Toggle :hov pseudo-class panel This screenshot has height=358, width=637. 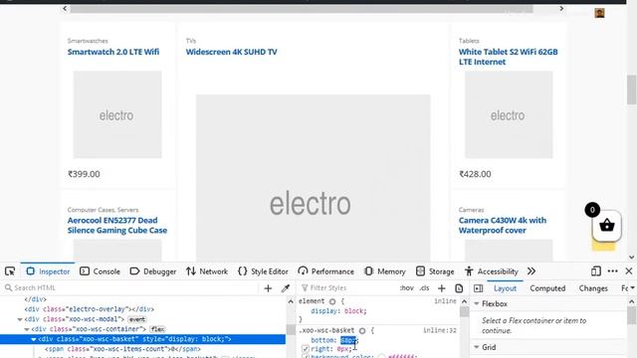tap(407, 287)
